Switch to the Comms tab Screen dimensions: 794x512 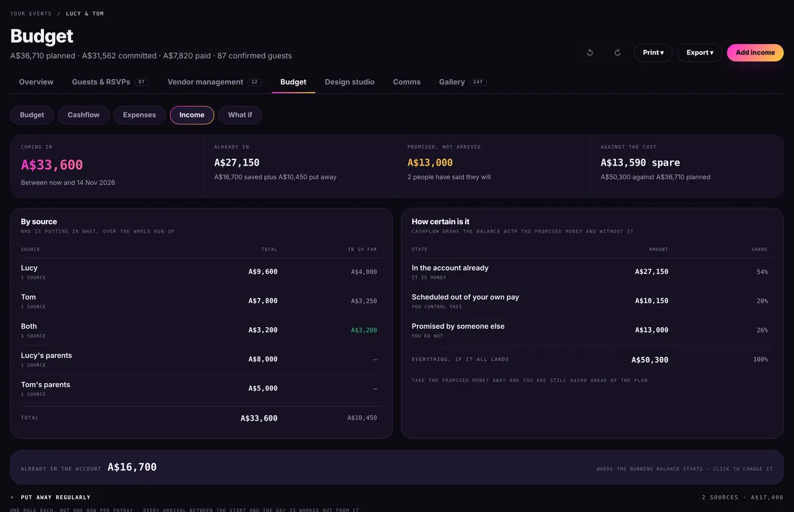point(407,82)
